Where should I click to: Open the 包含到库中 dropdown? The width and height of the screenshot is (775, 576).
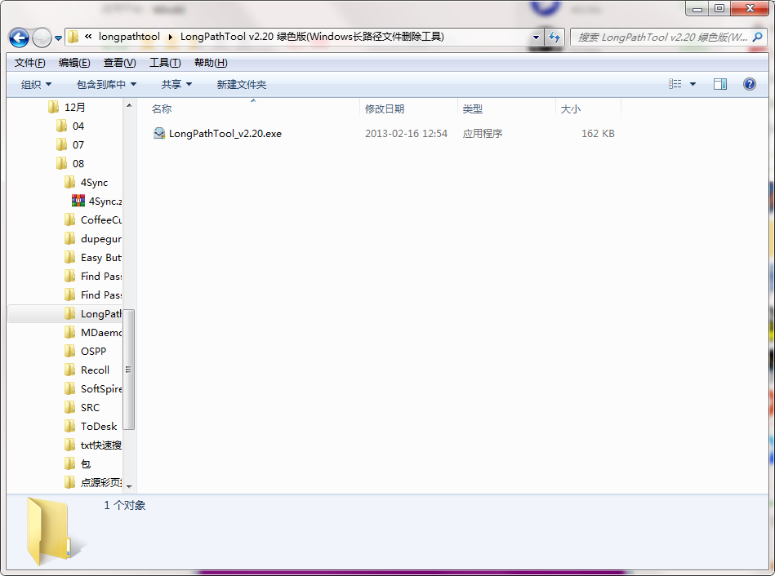click(x=106, y=85)
